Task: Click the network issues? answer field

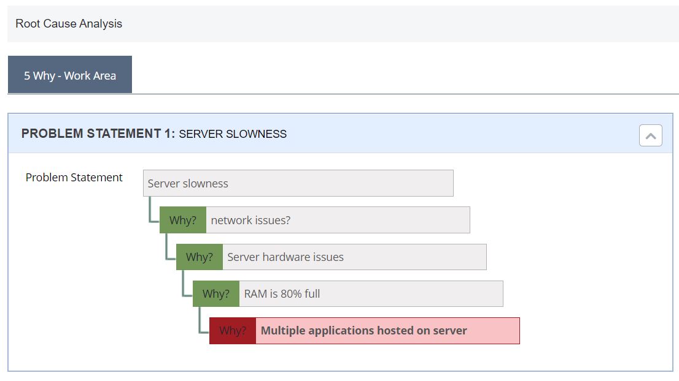Action: 338,220
